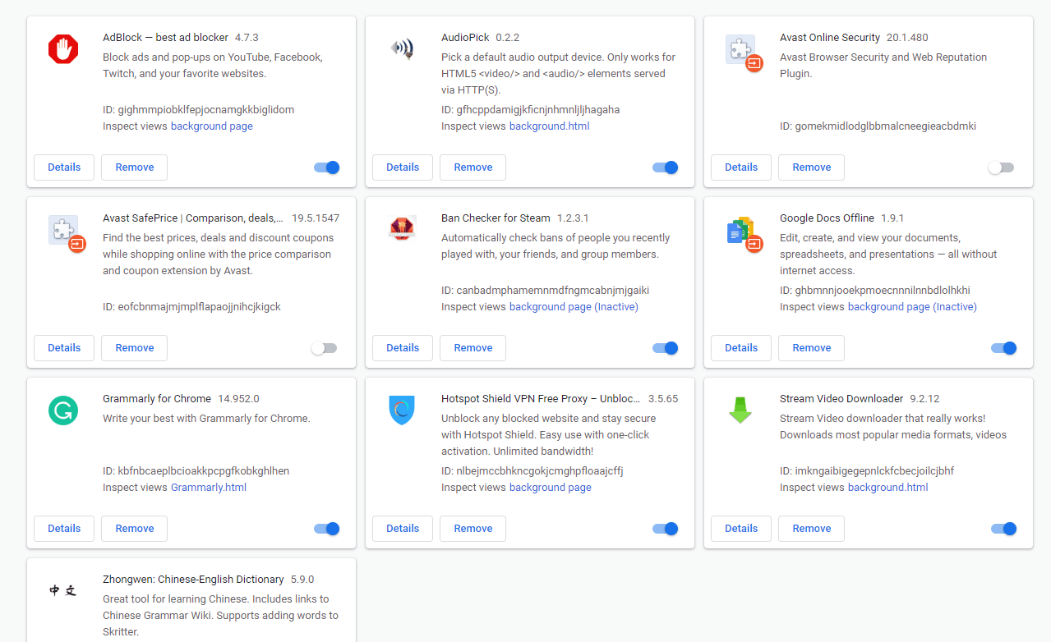1051x642 pixels.
Task: Click the AudioPick speaker icon
Action: pyautogui.click(x=401, y=49)
